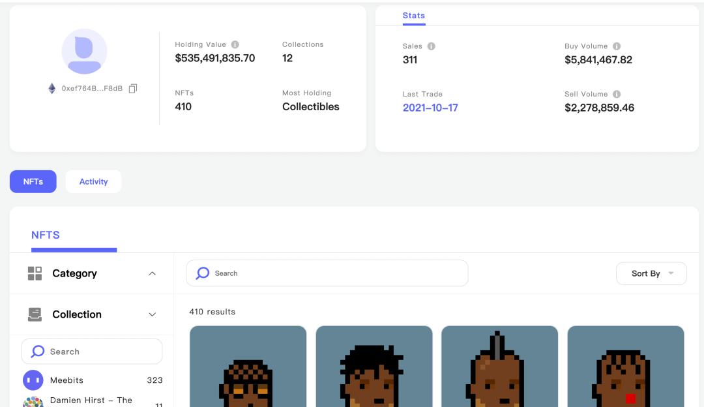Focus the collection Search field
The image size is (704, 407).
92,352
